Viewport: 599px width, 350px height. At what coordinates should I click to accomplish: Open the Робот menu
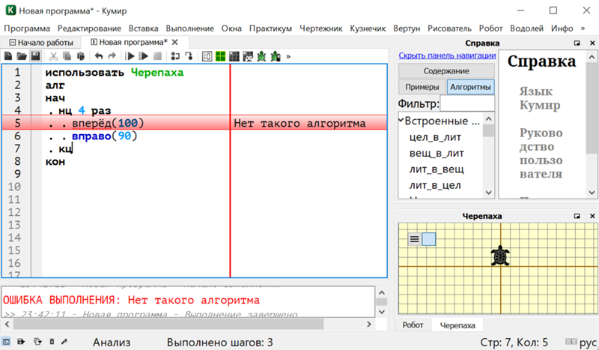point(490,28)
